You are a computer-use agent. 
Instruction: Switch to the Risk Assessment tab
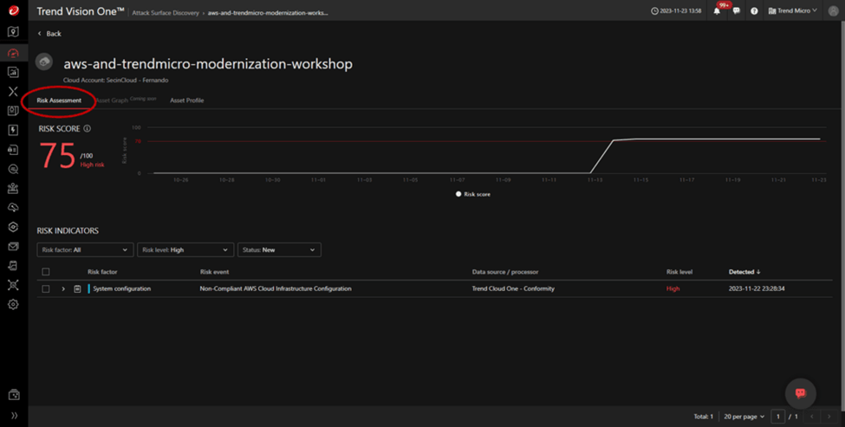point(59,100)
